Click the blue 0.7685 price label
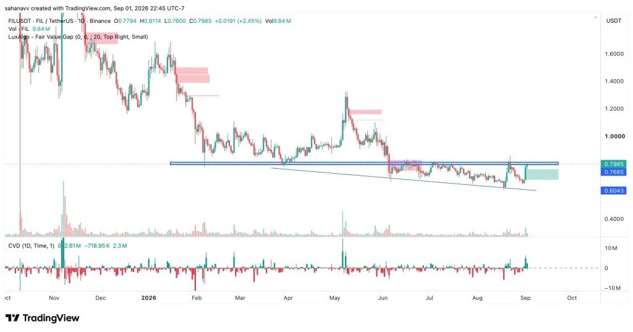Image resolution: width=633 pixels, height=332 pixels. click(x=614, y=172)
